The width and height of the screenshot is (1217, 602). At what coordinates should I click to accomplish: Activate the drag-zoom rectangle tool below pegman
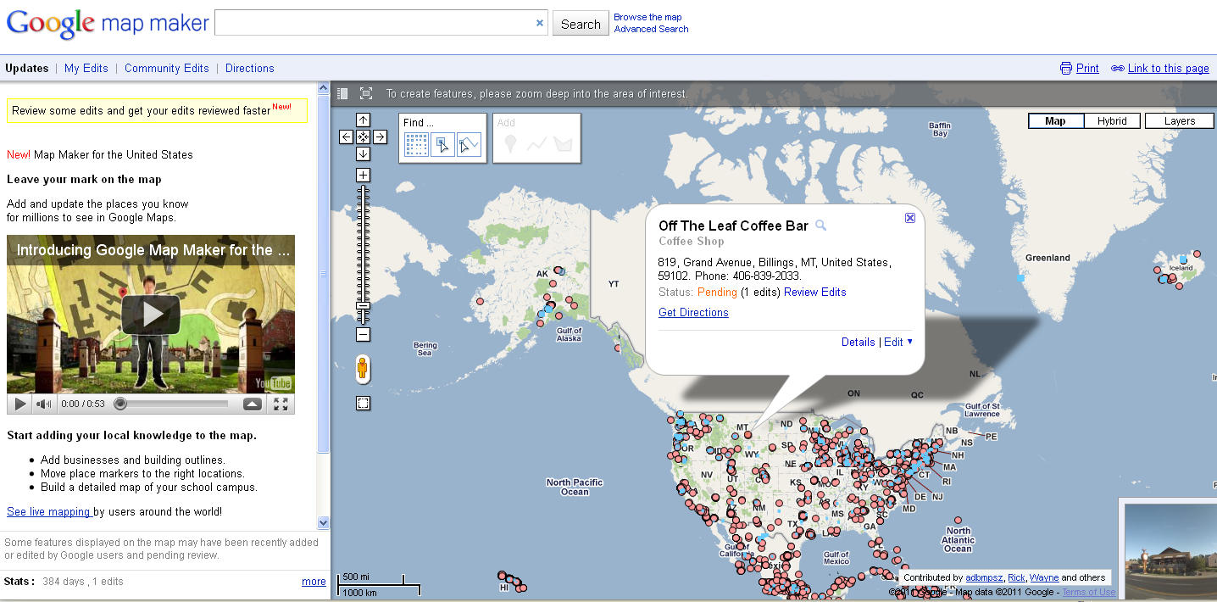363,404
